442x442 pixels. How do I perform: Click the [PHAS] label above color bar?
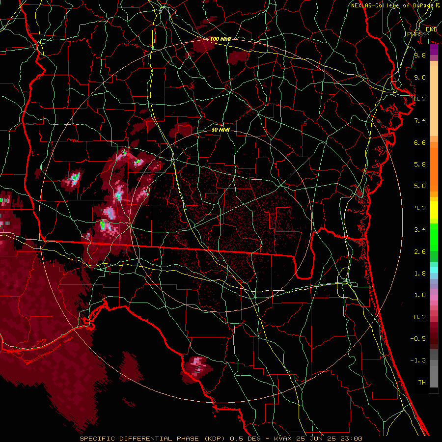tap(415, 34)
